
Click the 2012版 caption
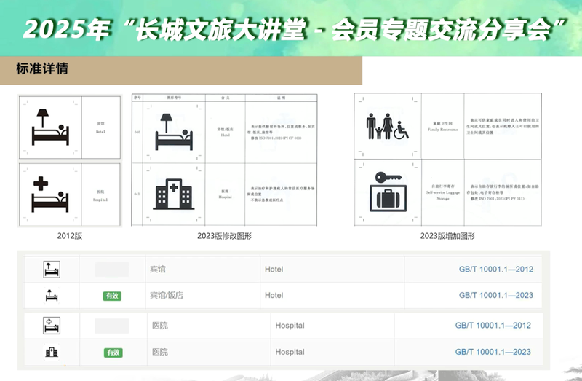tap(69, 236)
